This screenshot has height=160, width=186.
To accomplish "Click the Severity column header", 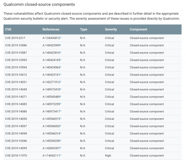I will (x=111, y=29).
